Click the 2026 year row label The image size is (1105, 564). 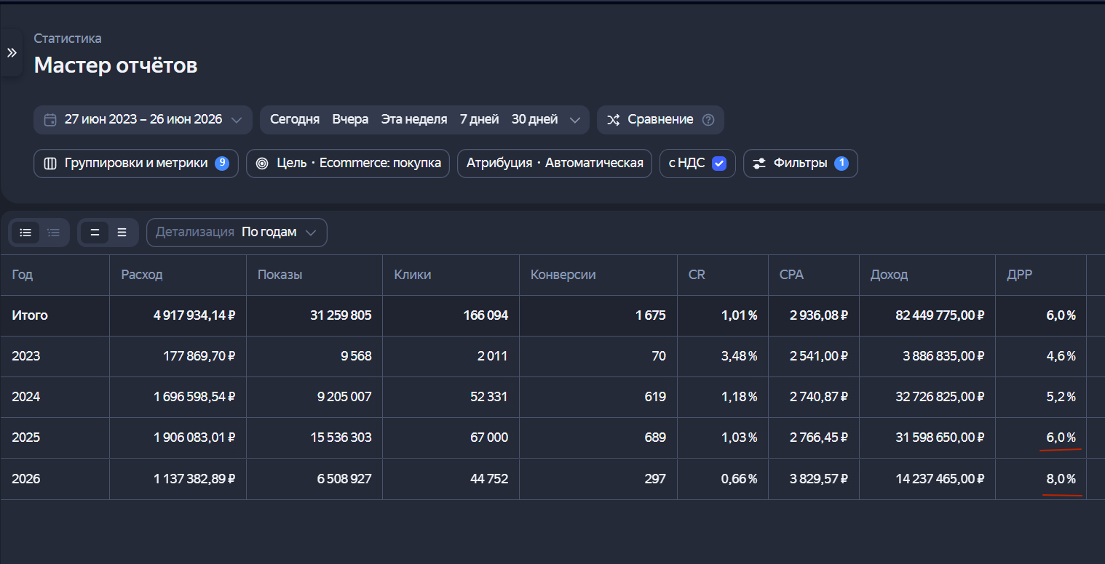click(26, 479)
